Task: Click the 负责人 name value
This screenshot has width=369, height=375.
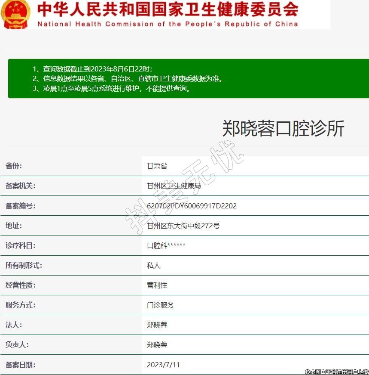Action: click(x=157, y=344)
